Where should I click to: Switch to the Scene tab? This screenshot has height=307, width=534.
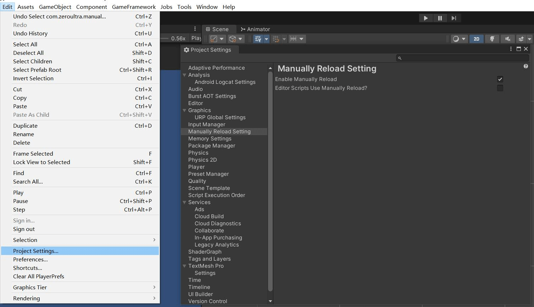pyautogui.click(x=217, y=29)
